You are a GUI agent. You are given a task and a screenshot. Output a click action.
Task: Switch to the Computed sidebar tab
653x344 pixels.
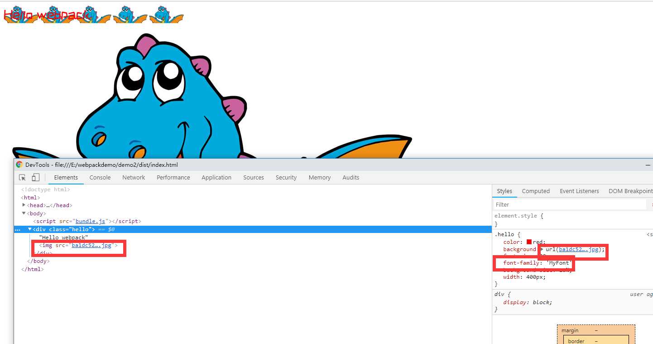coord(536,191)
